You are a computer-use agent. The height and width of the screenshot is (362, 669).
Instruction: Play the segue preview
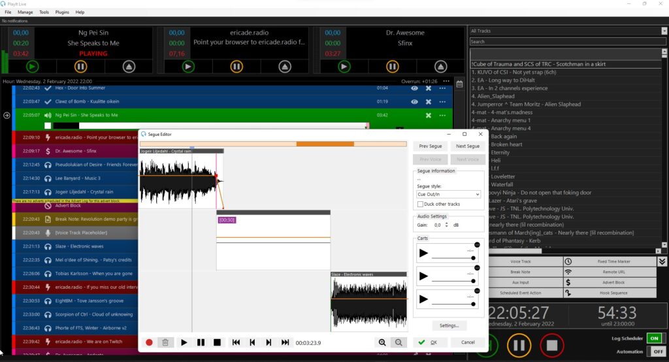tap(184, 342)
